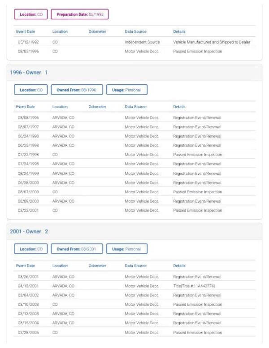The image size is (269, 348).
Task: Click the 05/12/1992 event date
Action: click(26, 42)
